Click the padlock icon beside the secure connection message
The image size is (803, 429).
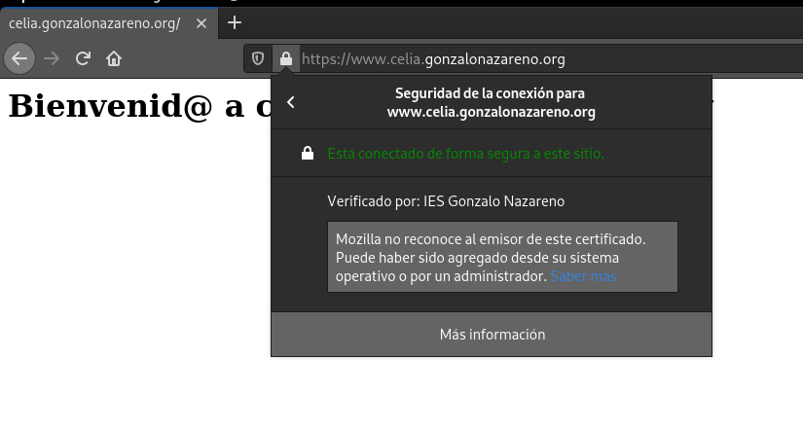[308, 154]
